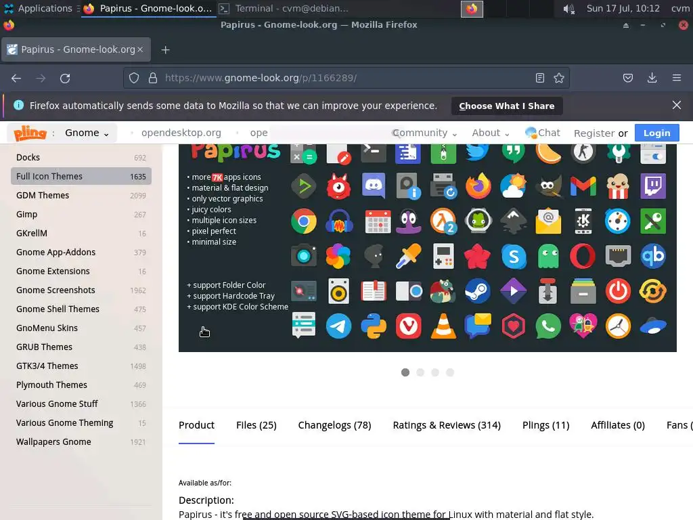Click the Discord icon in the preview image
Viewport: 693px width, 520px height.
coord(374,186)
